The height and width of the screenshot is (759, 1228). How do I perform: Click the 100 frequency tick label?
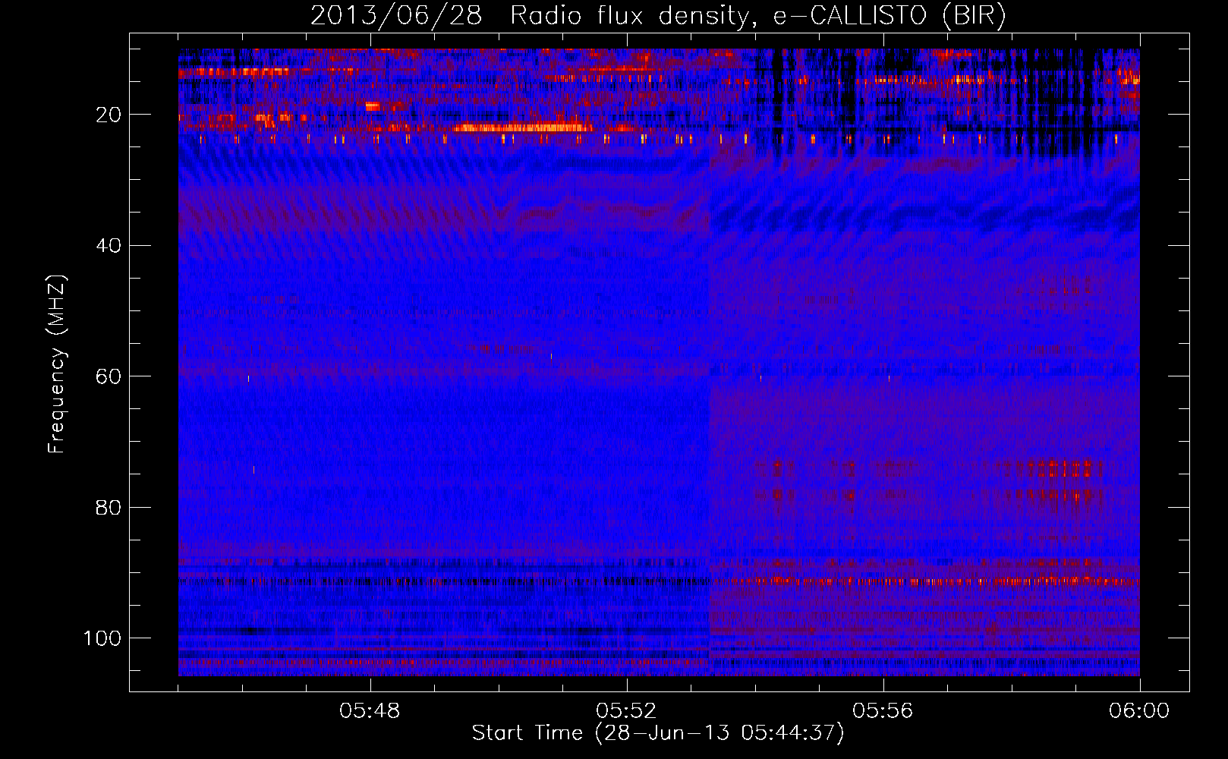[102, 638]
